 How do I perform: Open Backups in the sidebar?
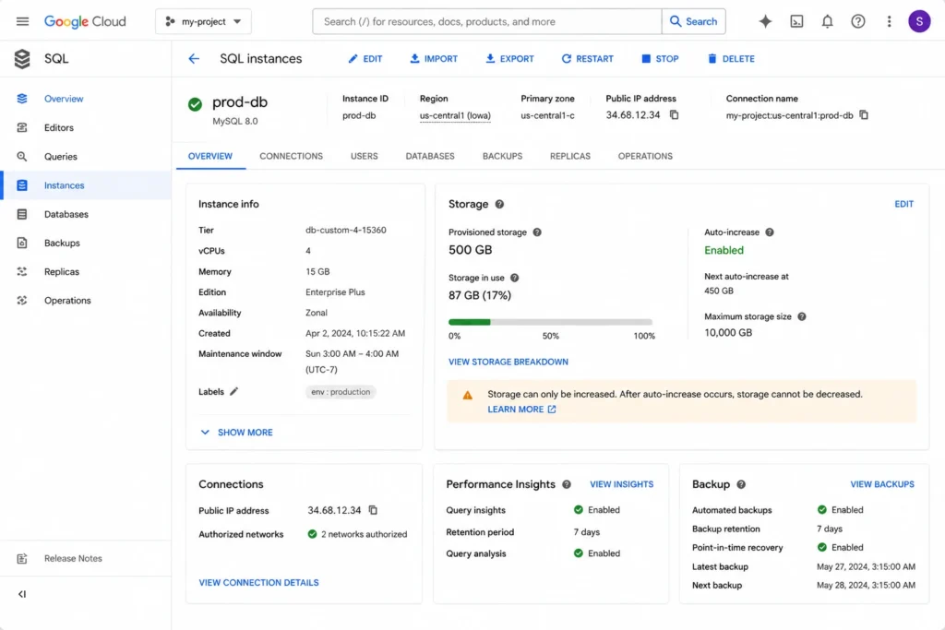(x=86, y=244)
